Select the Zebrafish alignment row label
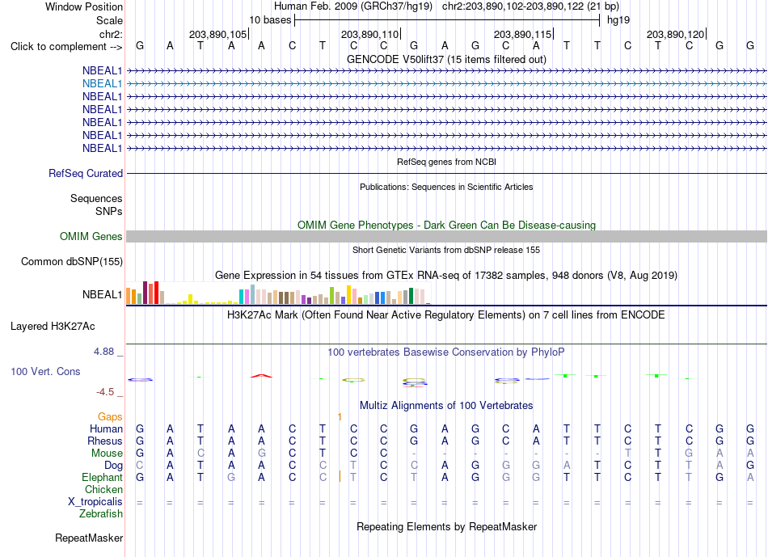 click(x=101, y=514)
